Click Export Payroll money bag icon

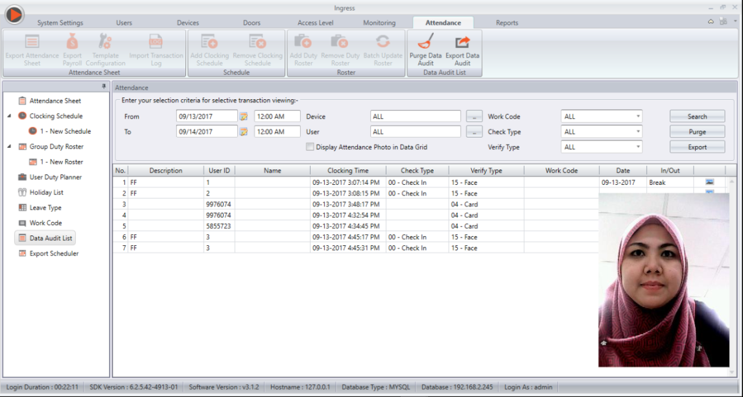(72, 42)
